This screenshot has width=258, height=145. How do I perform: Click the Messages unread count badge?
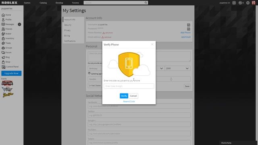click(x=19, y=24)
